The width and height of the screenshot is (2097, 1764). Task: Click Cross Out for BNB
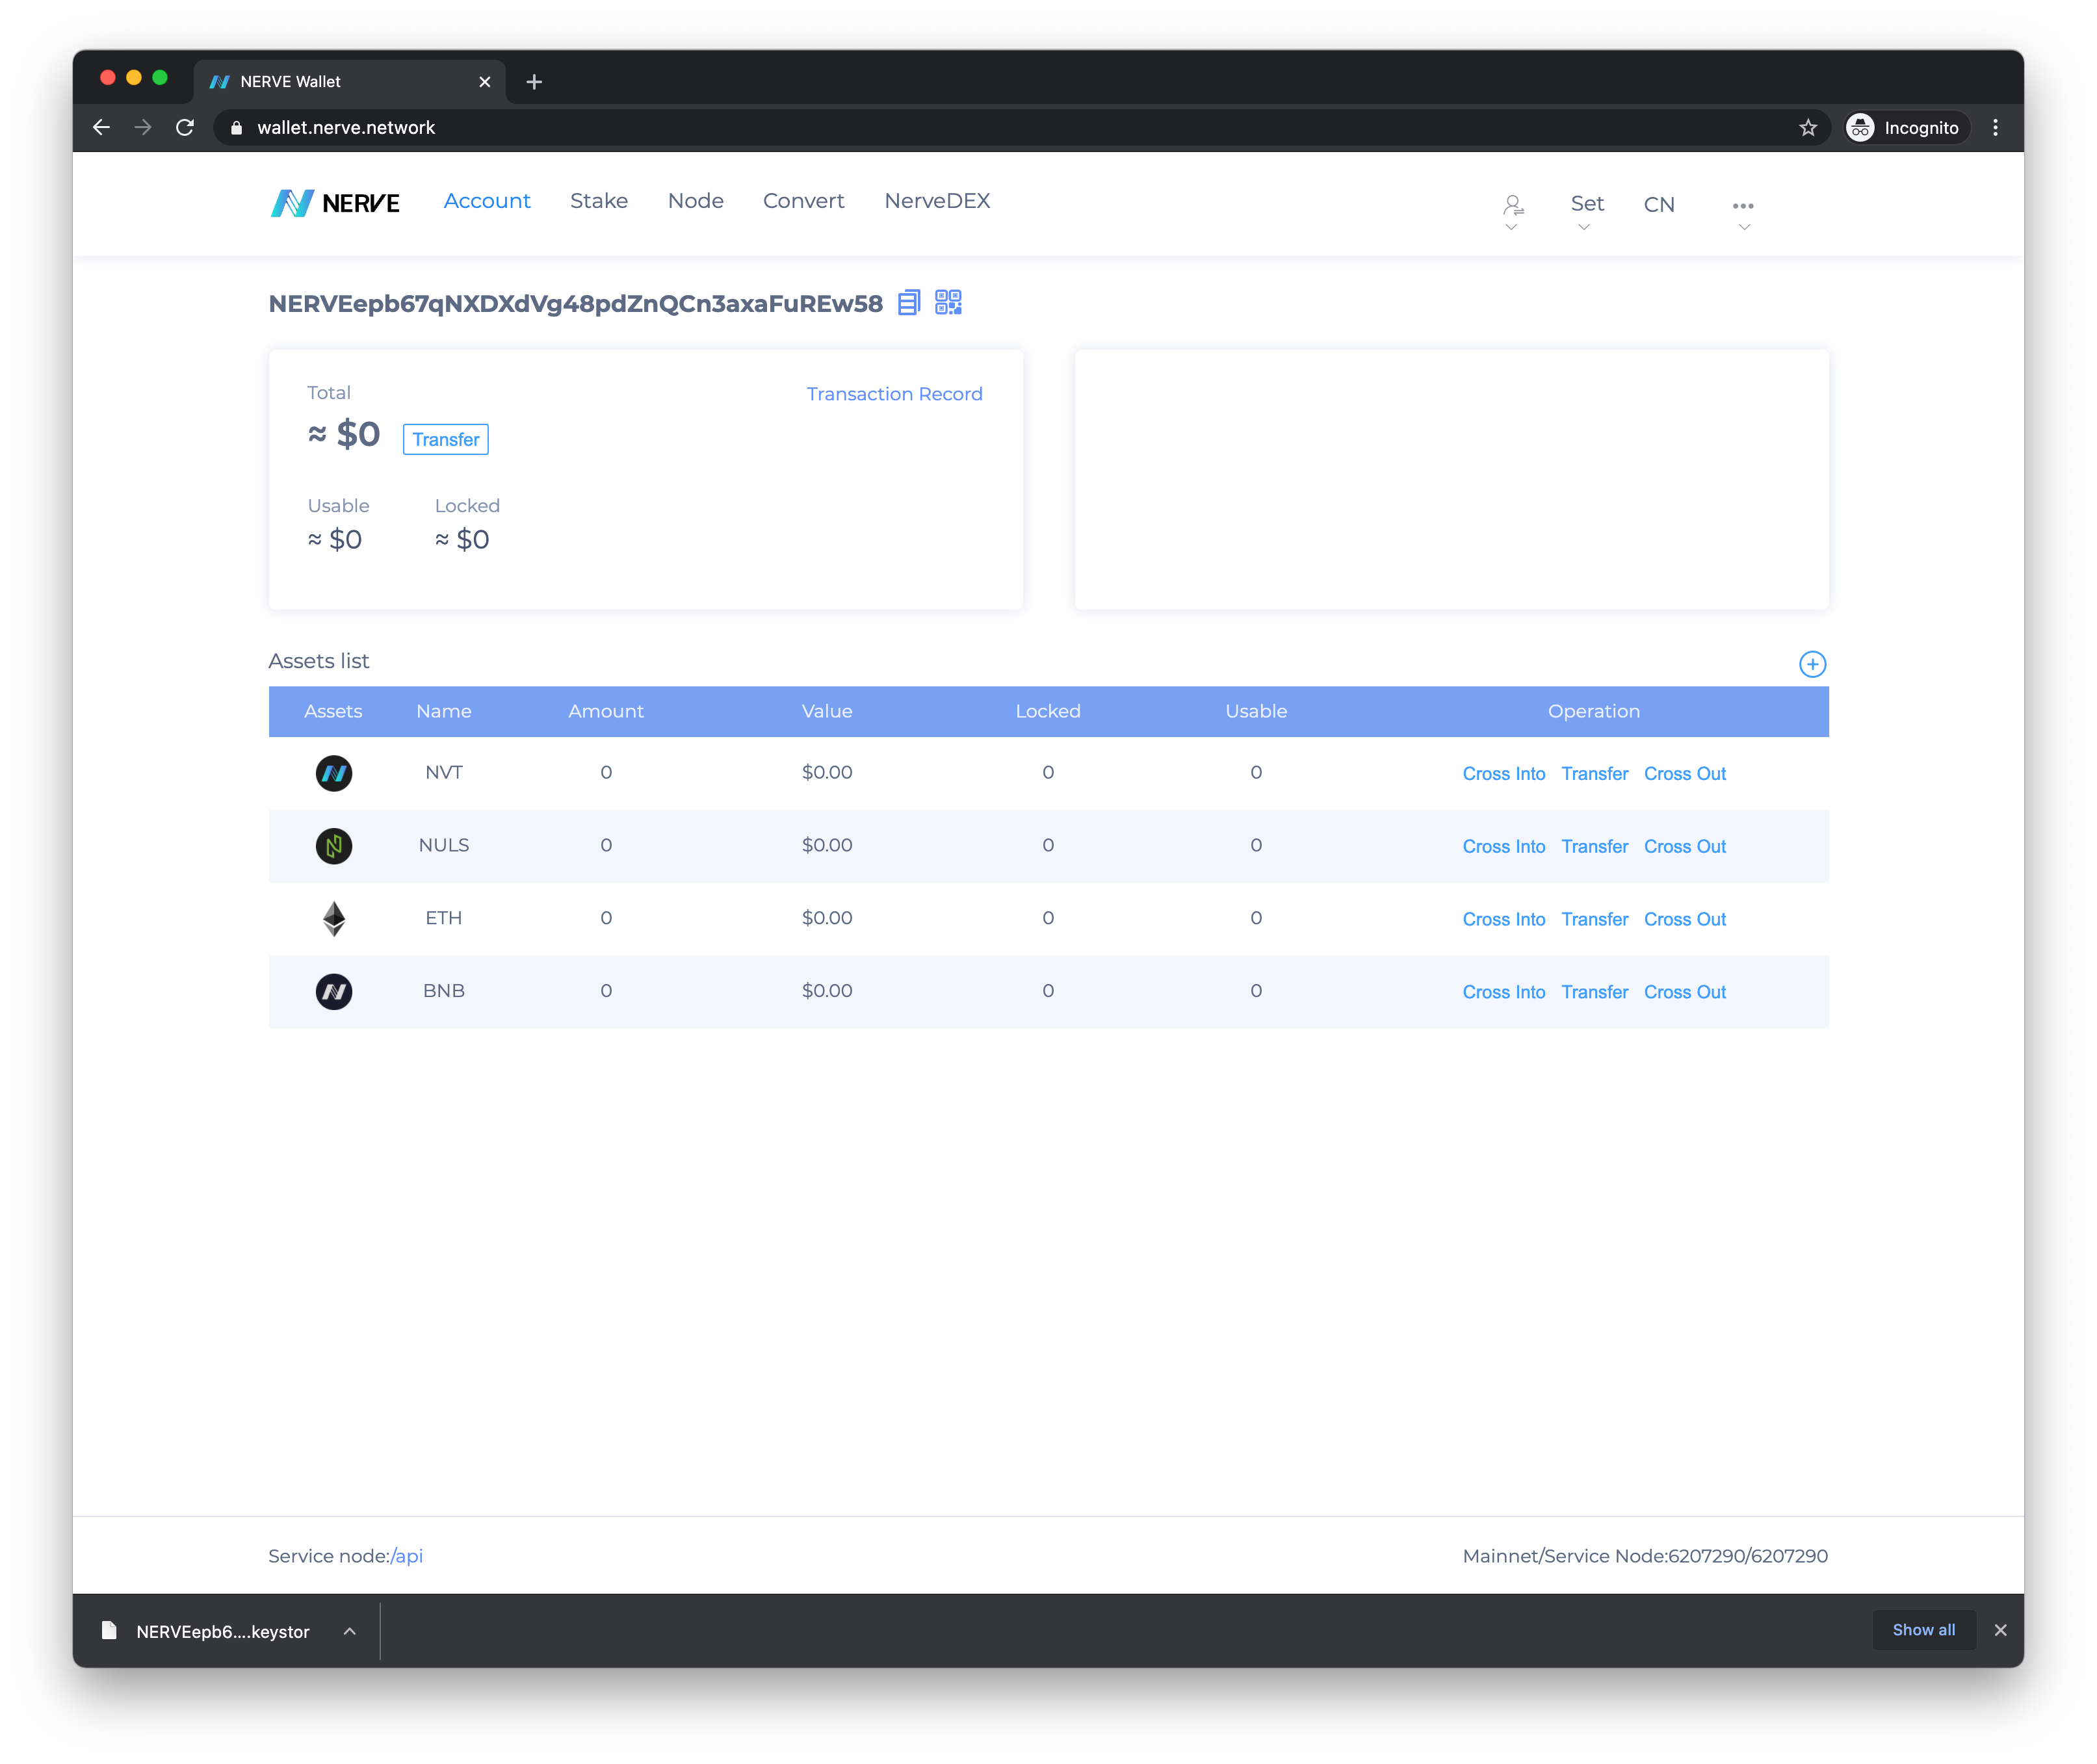(x=1685, y=993)
